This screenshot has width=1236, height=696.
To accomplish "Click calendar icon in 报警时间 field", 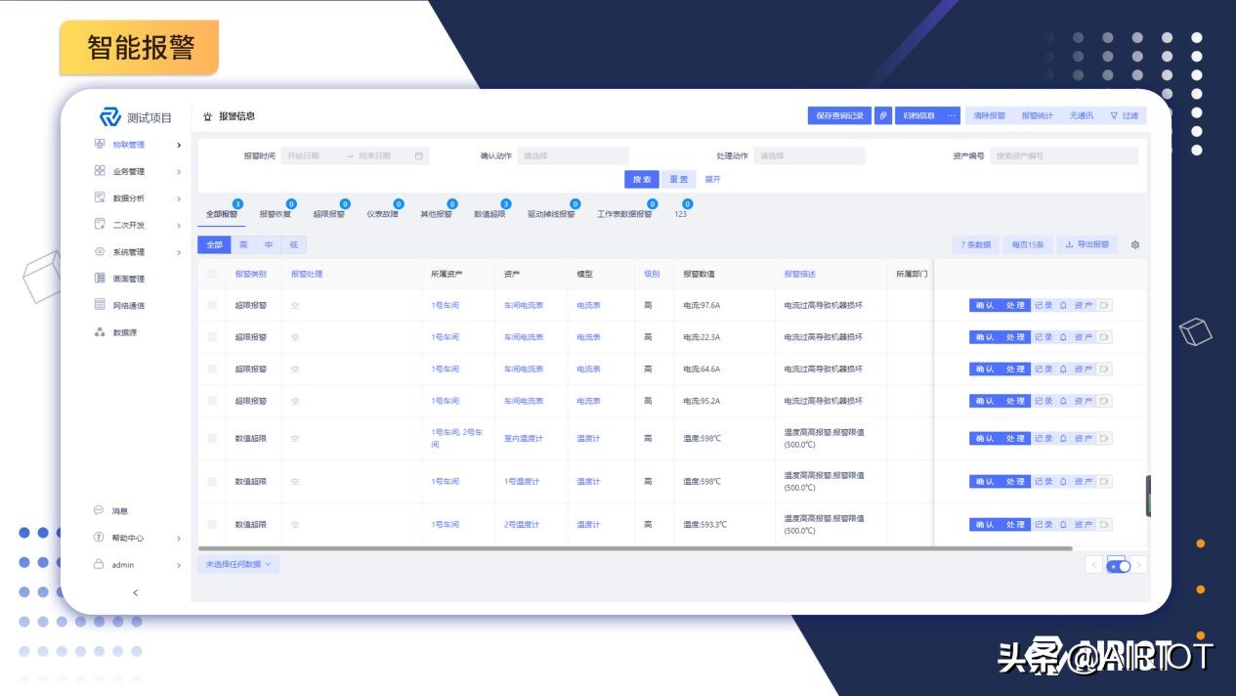I will (x=419, y=155).
